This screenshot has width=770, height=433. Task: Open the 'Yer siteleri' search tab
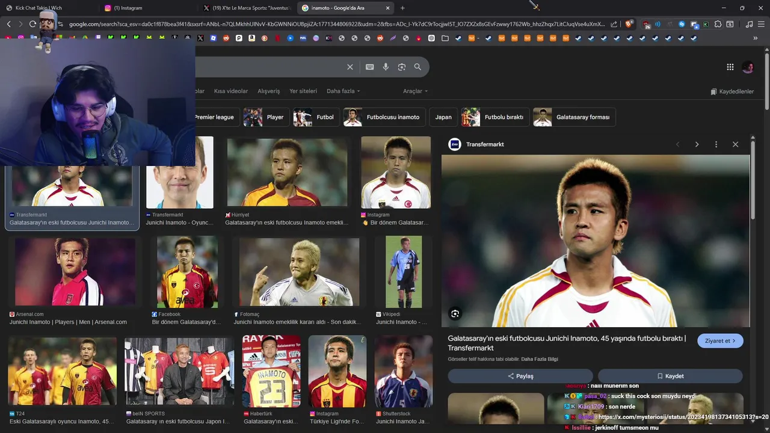303,91
